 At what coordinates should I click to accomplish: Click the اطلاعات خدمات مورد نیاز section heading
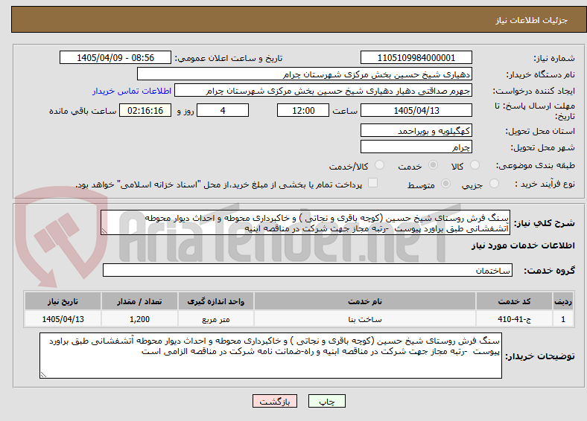point(523,245)
